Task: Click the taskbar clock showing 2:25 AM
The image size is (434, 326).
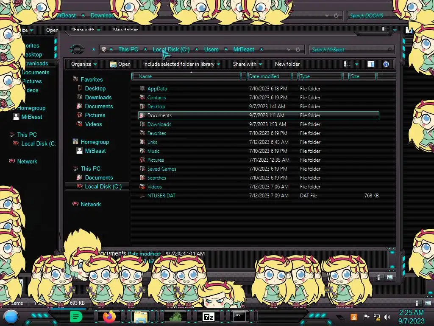Action: coord(411,317)
